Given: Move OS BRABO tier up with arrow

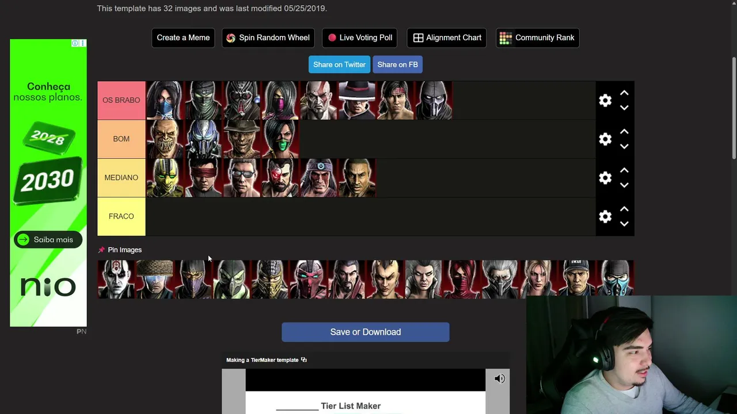Looking at the screenshot, I should point(624,93).
